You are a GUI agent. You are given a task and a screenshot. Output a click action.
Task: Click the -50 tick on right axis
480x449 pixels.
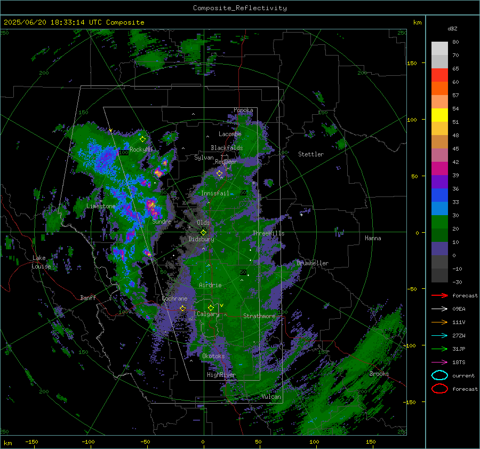tap(411, 289)
